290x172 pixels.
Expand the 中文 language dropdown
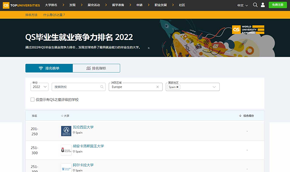tap(243, 5)
